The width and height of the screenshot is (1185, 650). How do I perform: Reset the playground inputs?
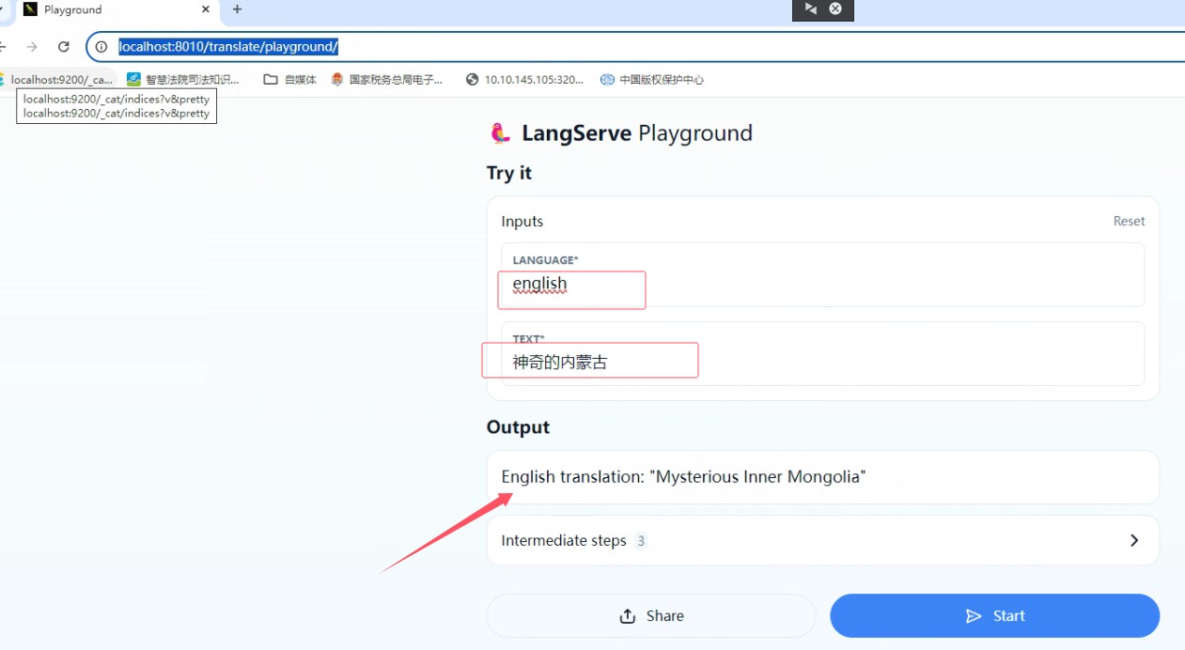pyautogui.click(x=1129, y=222)
